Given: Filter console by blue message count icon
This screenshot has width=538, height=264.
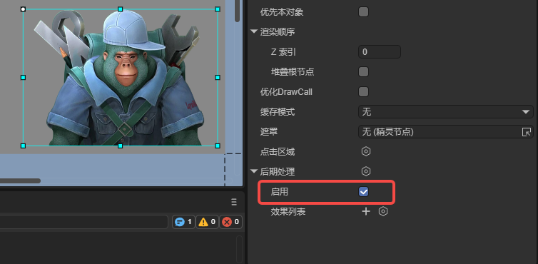Looking at the screenshot, I should coord(183,222).
